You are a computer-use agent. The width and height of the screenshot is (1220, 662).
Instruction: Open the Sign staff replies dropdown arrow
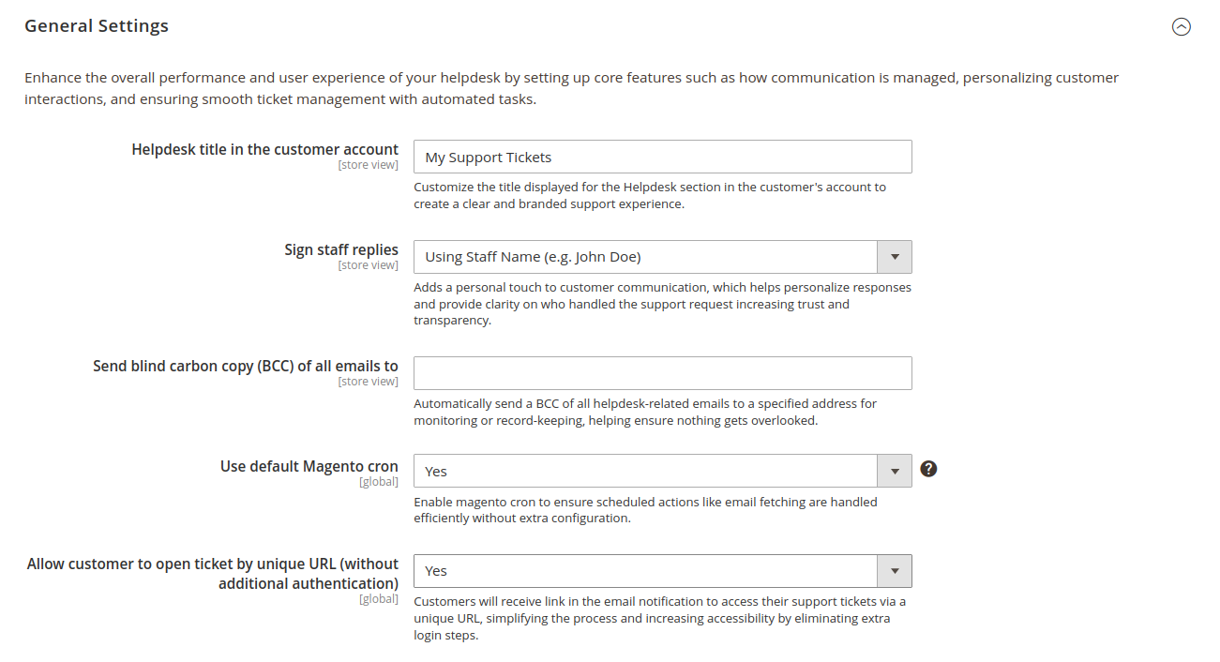(895, 257)
